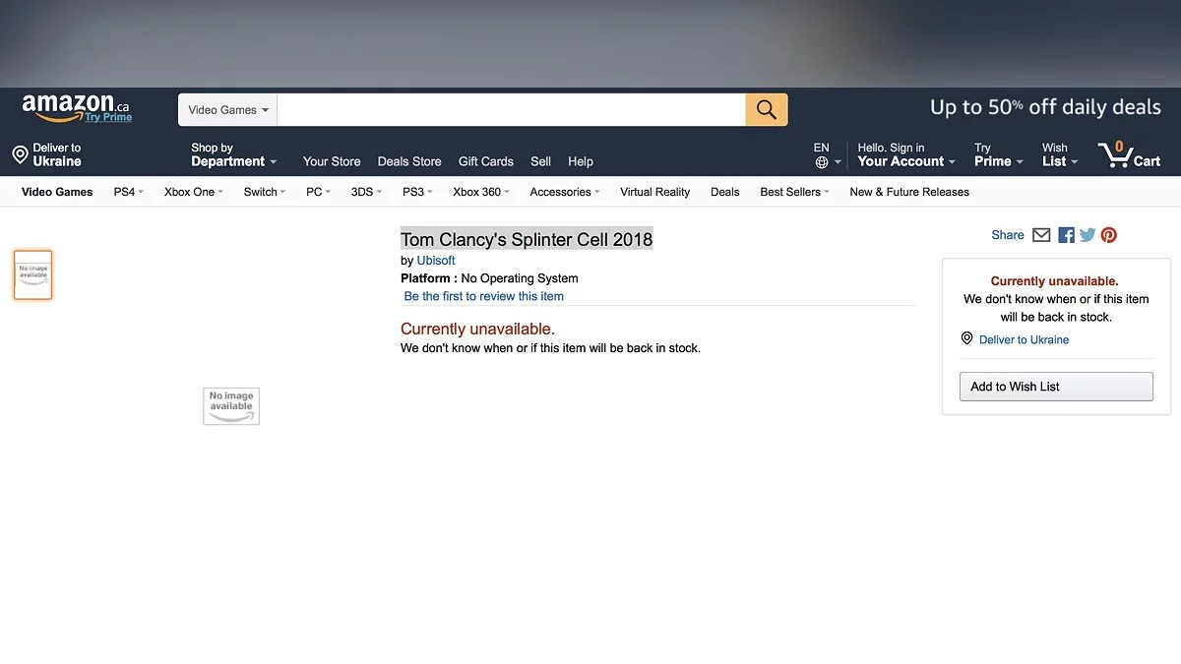Image resolution: width=1181 pixels, height=664 pixels.
Task: Share the item on Facebook
Action: pos(1066,235)
